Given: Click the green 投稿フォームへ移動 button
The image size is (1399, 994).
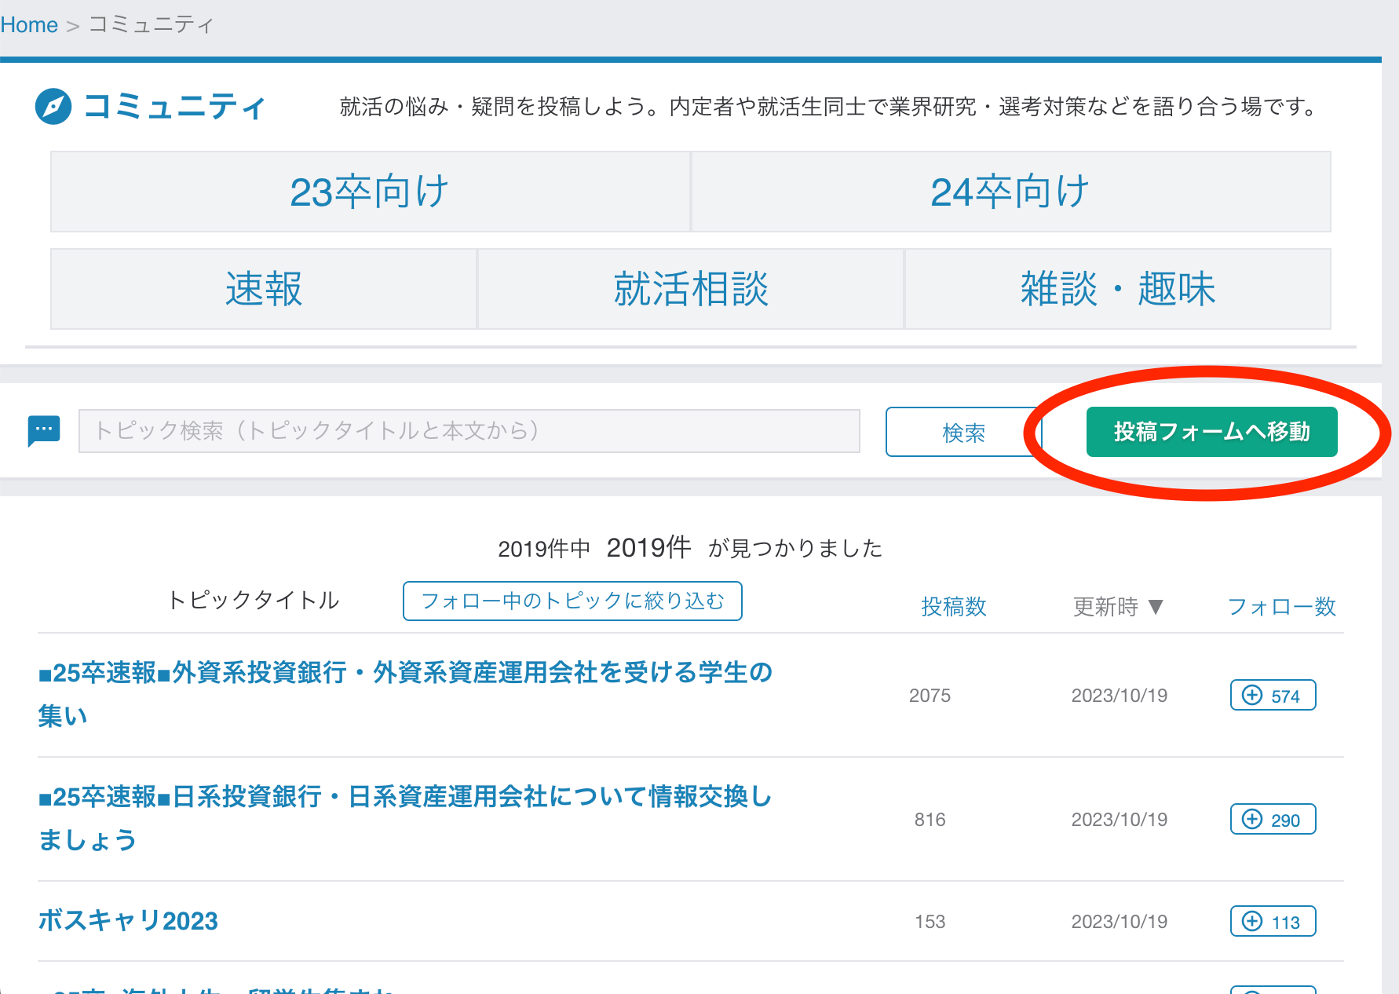Looking at the screenshot, I should click(1211, 432).
